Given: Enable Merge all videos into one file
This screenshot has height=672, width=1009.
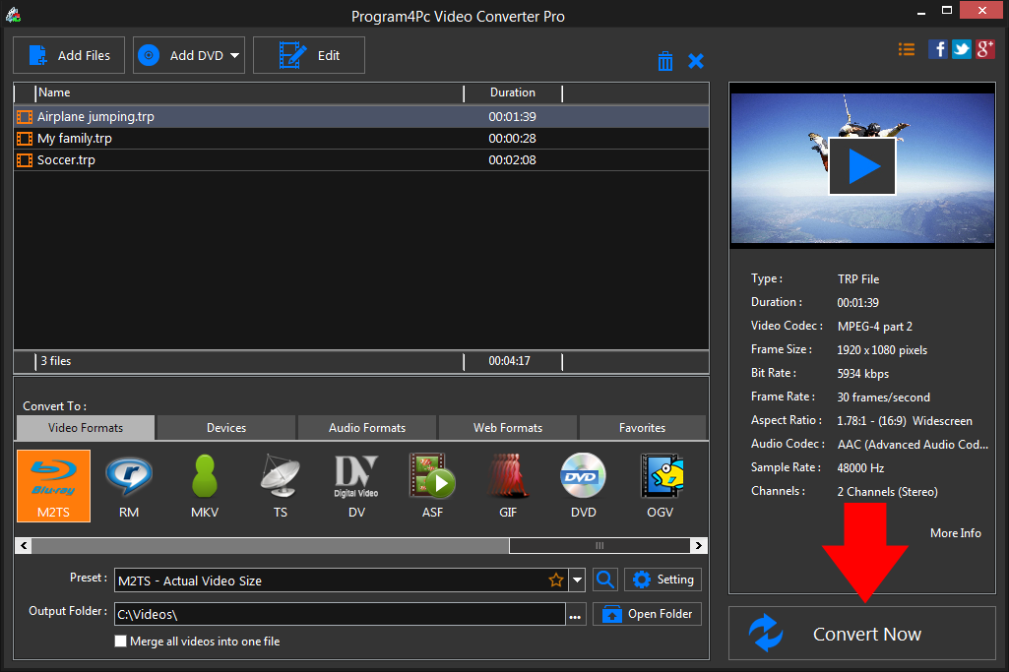Looking at the screenshot, I should pyautogui.click(x=120, y=641).
